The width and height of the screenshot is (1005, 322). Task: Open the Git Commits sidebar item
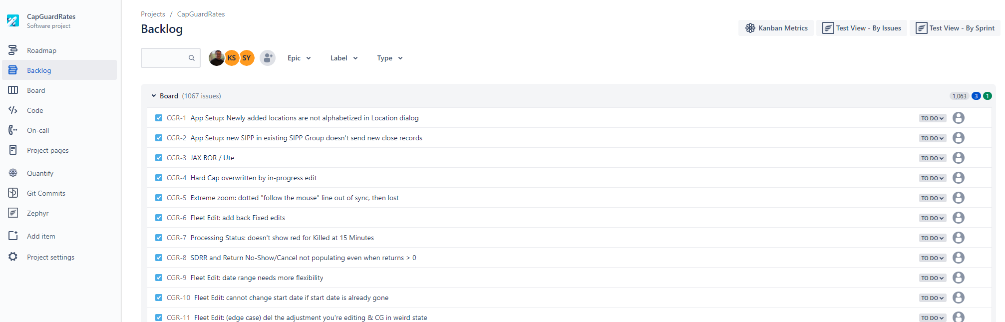point(59,193)
